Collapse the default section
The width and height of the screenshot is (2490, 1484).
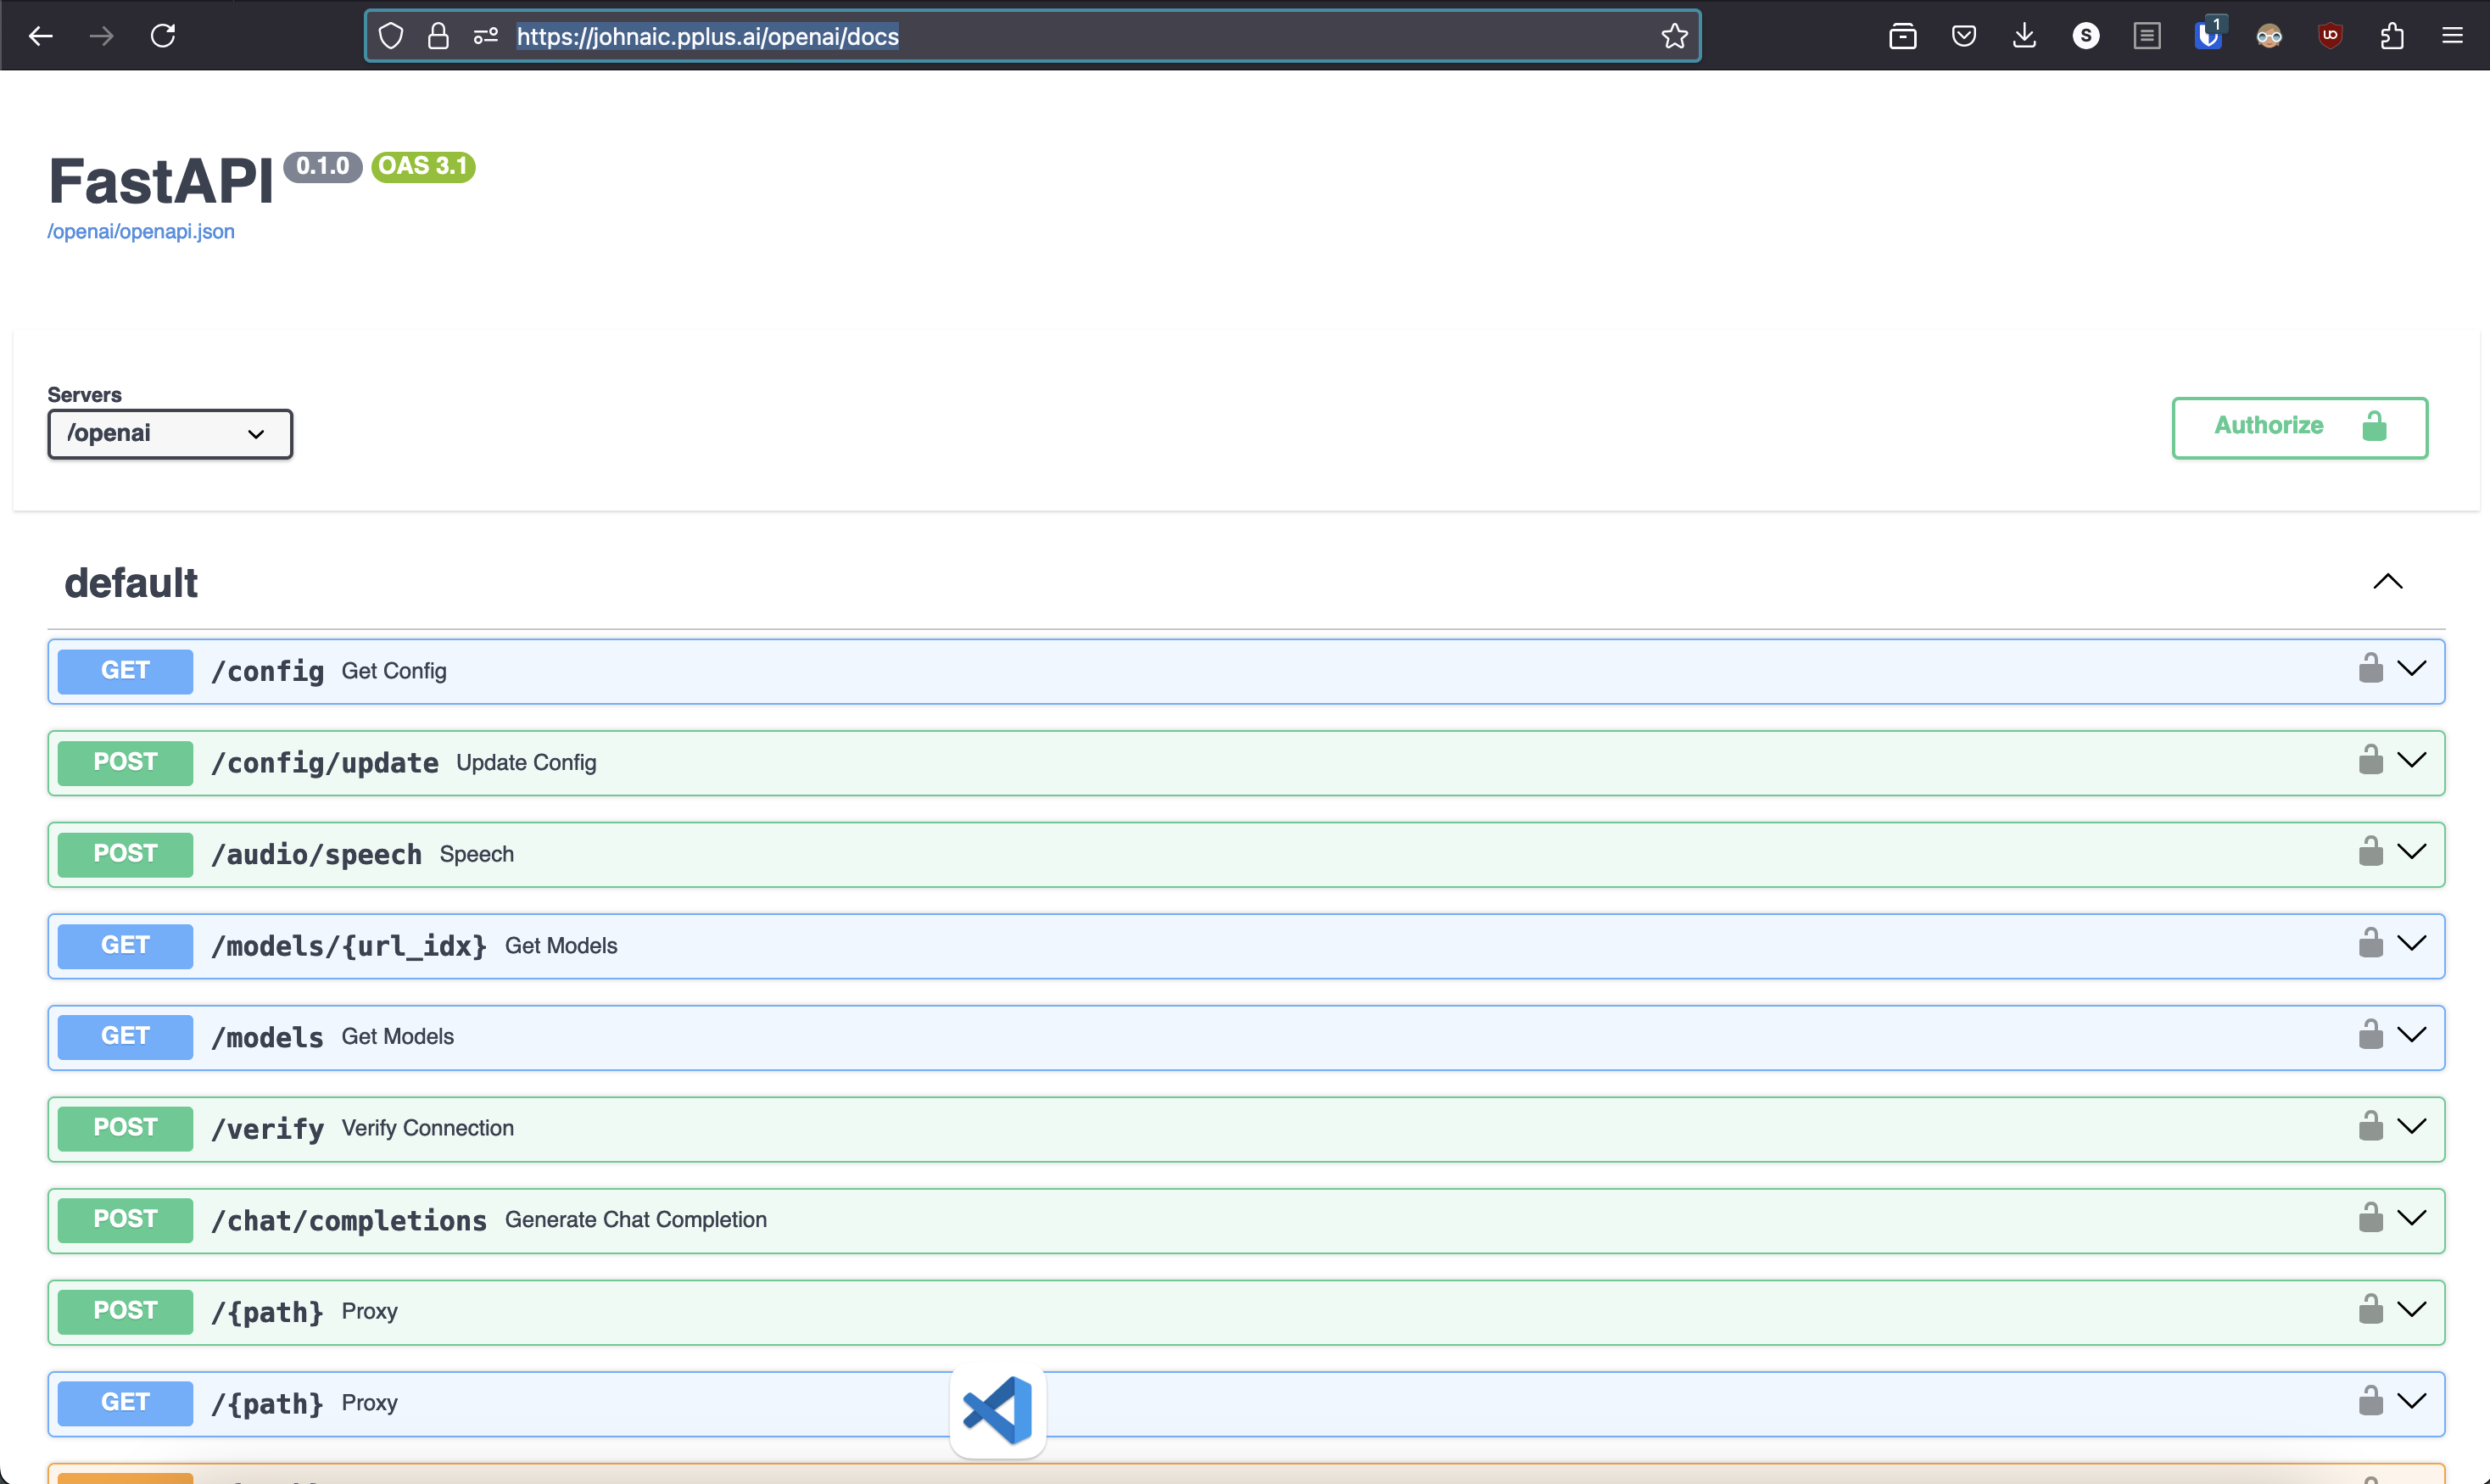(2388, 582)
